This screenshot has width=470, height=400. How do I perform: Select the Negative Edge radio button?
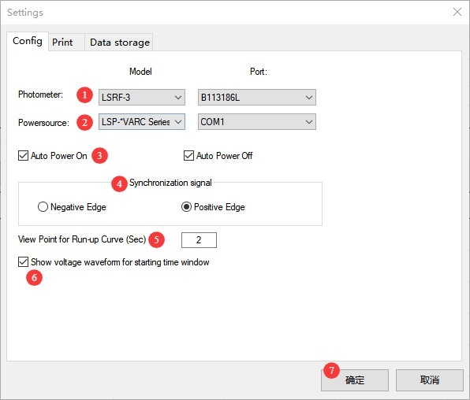point(43,207)
